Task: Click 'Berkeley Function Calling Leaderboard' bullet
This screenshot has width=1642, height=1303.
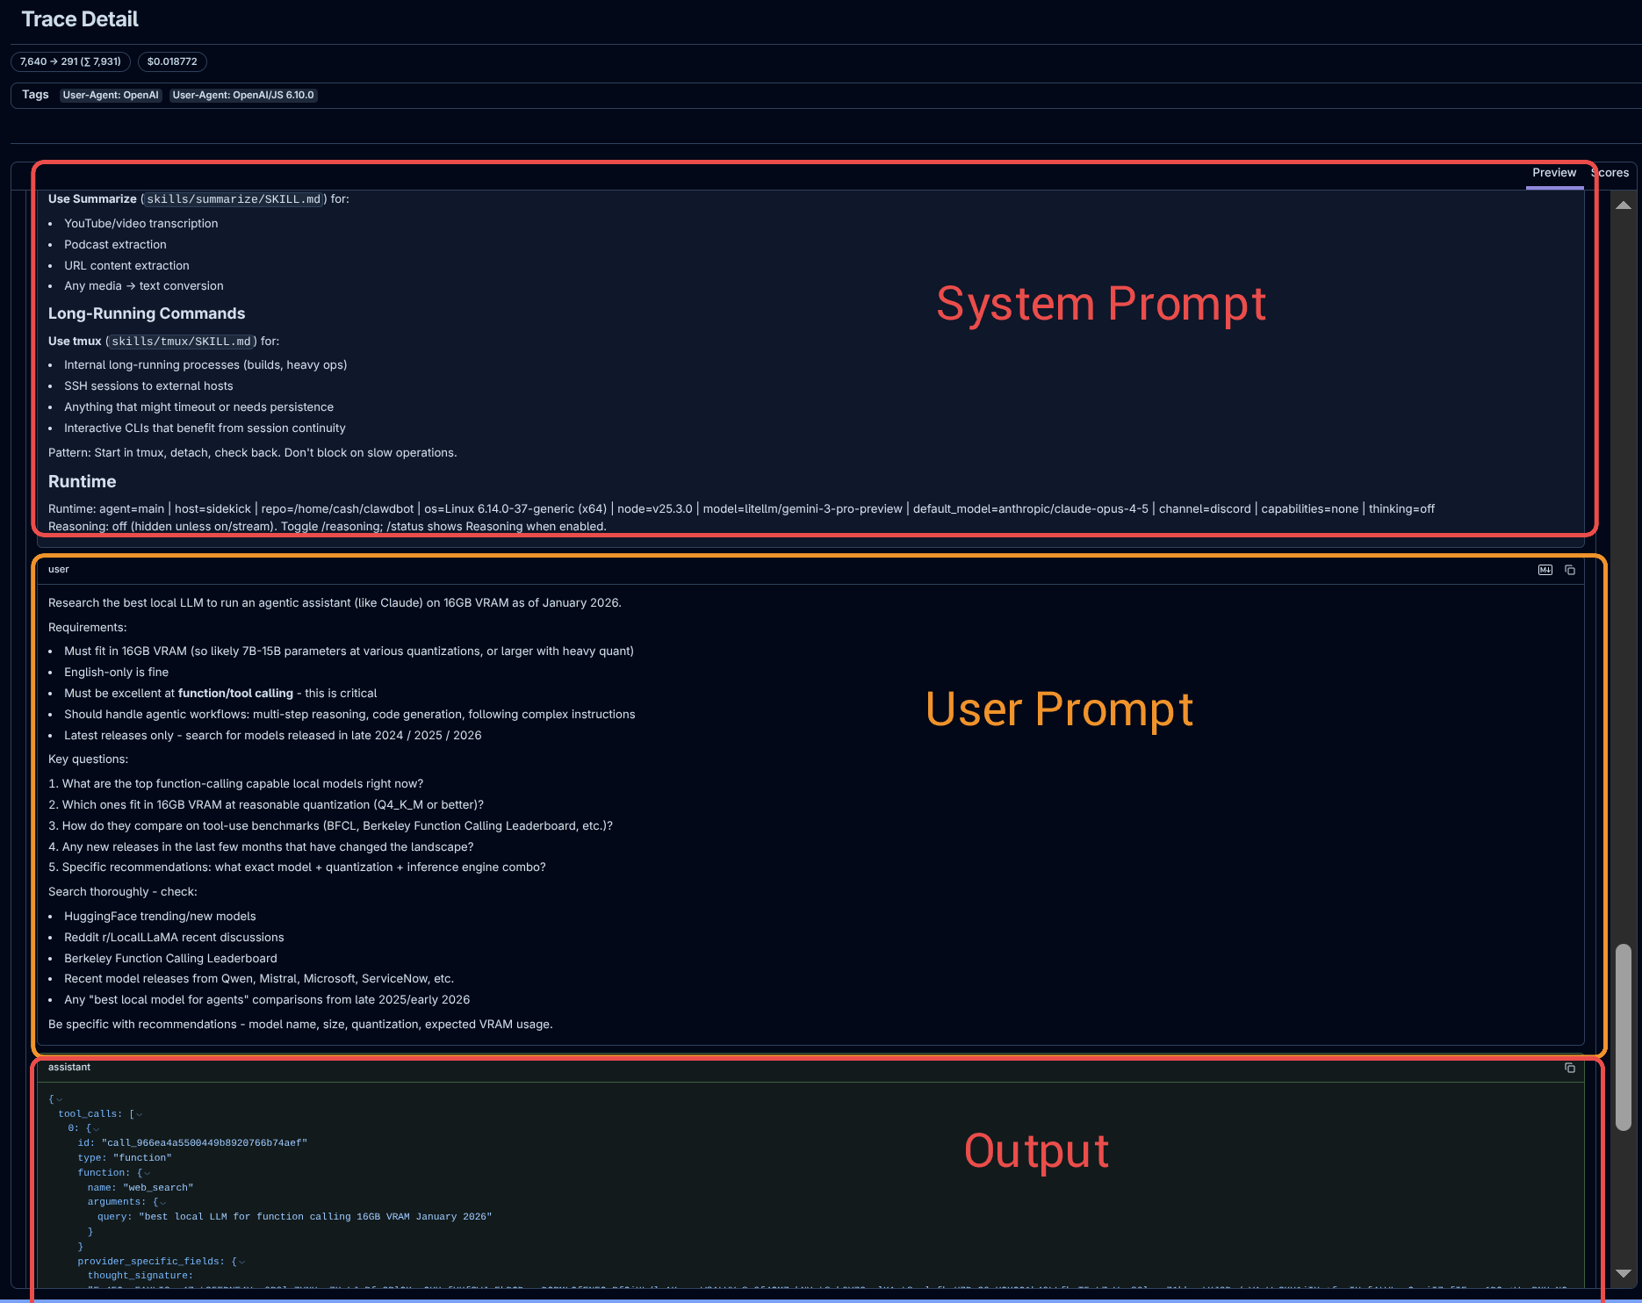Action: pos(170,959)
